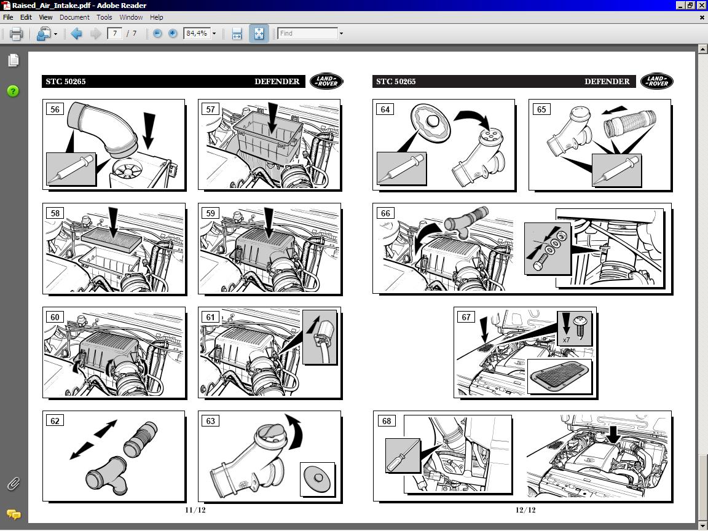This screenshot has height=531, width=708.
Task: Open the collaborate/share icon in toolbar
Action: point(43,34)
